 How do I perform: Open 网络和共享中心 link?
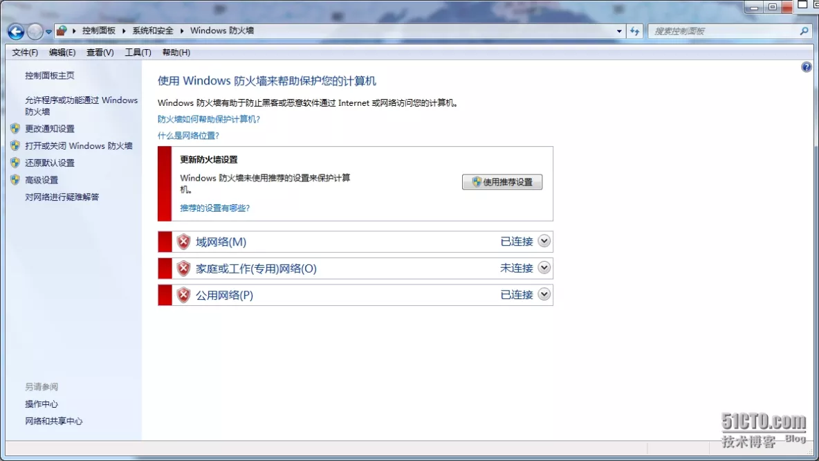(54, 422)
